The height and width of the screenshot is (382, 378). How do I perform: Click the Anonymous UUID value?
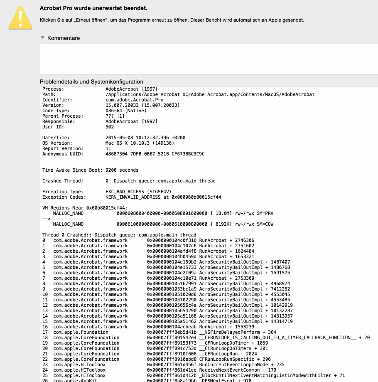[155, 154]
